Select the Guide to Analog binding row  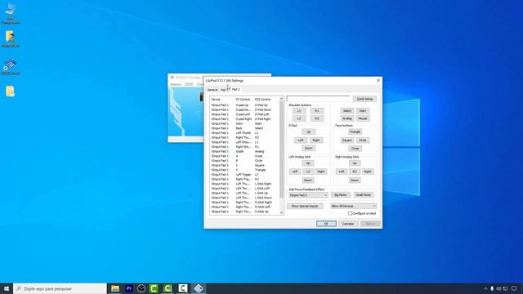pos(244,151)
